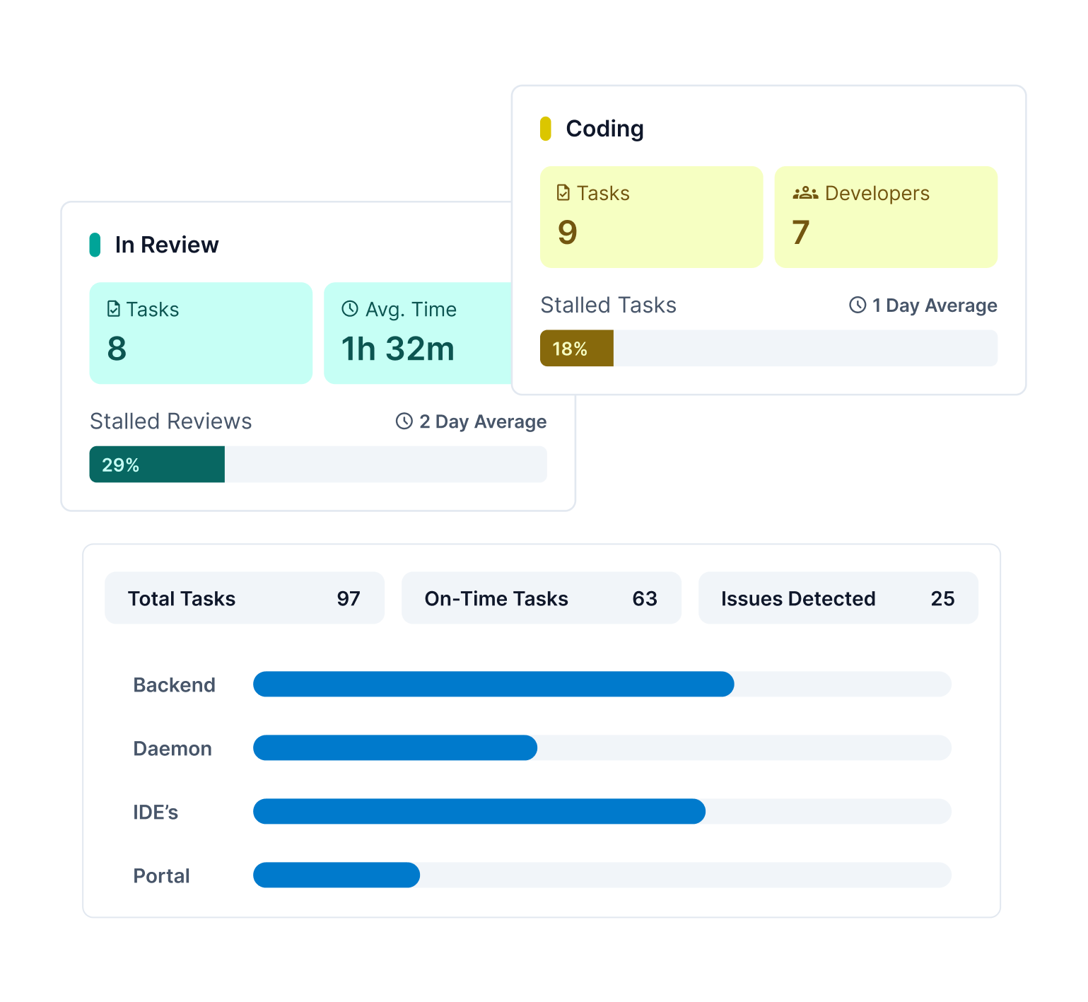The height and width of the screenshot is (1002, 1088).
Task: Toggle the Stalled Reviews 29% indicator
Action: tap(156, 465)
